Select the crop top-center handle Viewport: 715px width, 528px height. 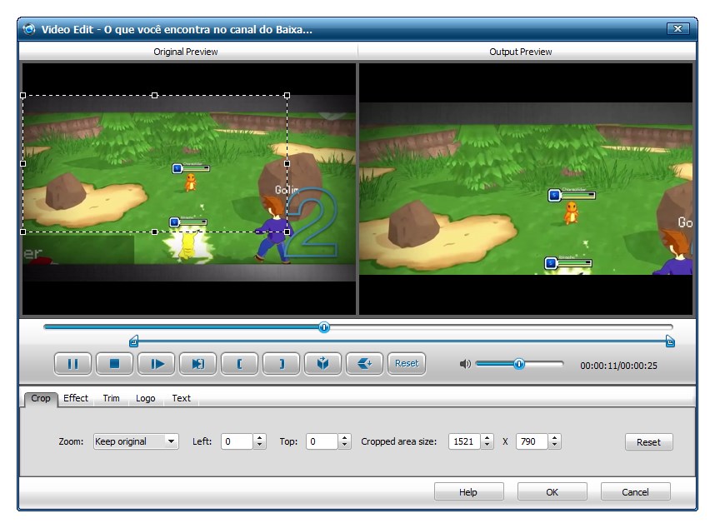154,96
